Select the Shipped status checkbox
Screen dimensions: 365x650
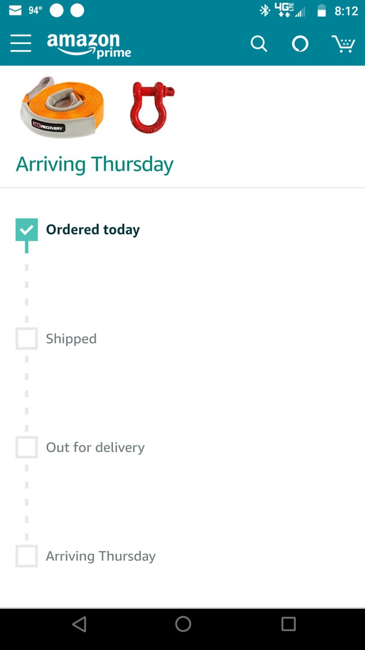pyautogui.click(x=27, y=339)
